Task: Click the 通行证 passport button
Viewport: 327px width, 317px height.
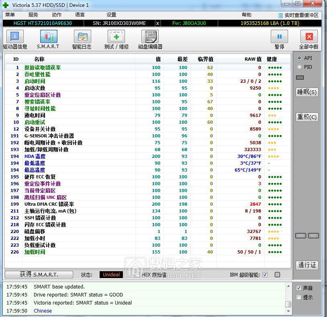Action: [x=307, y=265]
